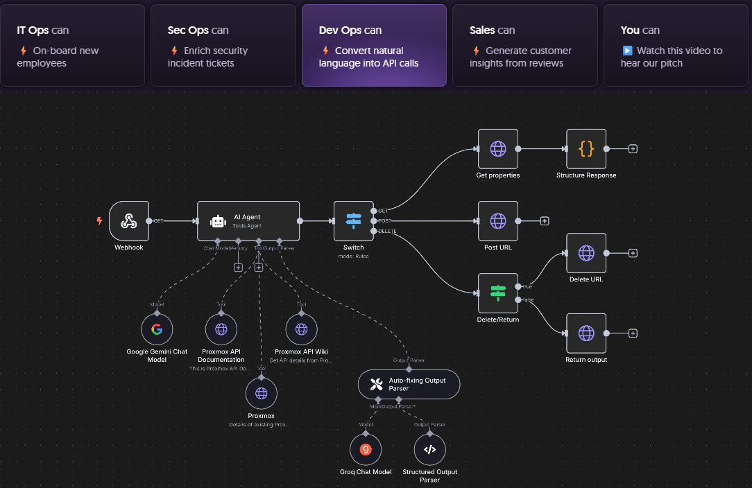Switch to the Sales tab
Screen dimensions: 752x488
[x=525, y=46]
